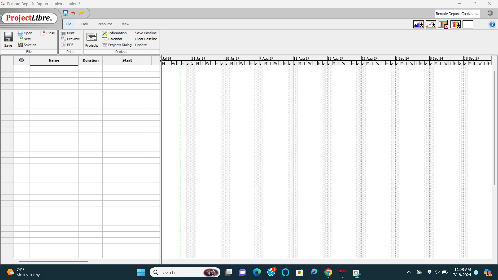
Task: Switch to the Task ribbon tab
Action: [x=84, y=24]
